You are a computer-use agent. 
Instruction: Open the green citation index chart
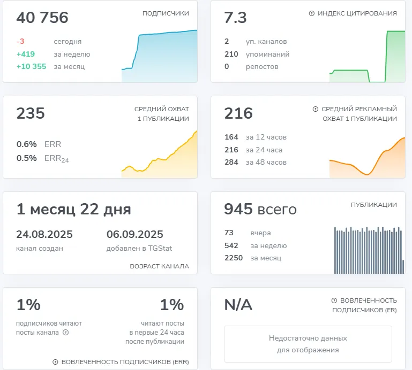point(368,57)
